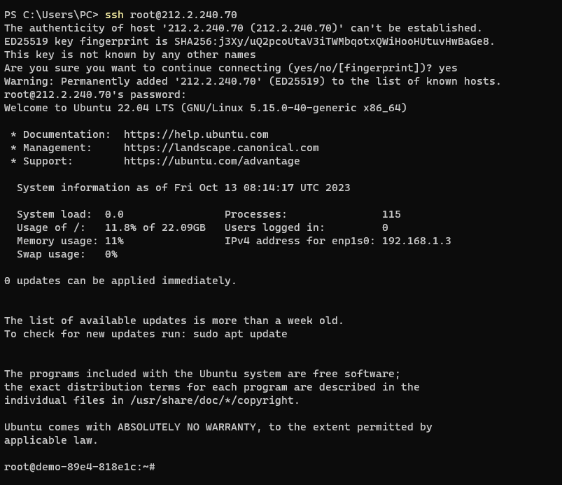The height and width of the screenshot is (485, 562).
Task: Click the Usage of / disk value
Action: pyautogui.click(x=155, y=227)
